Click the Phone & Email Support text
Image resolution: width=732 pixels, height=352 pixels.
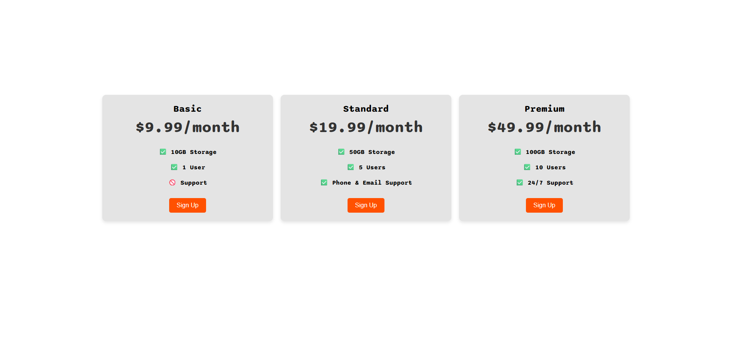[372, 183]
